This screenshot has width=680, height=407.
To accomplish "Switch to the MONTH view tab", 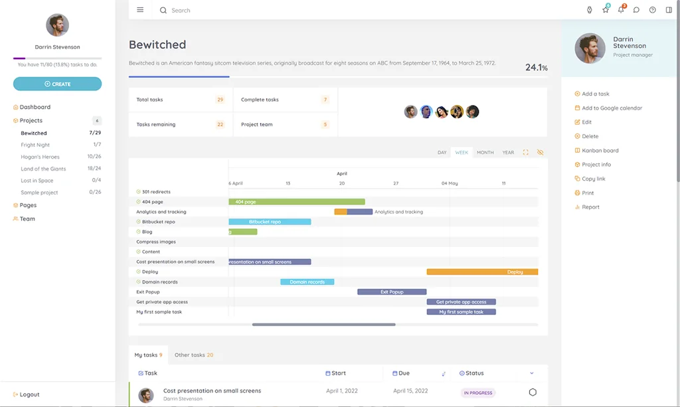I will pos(485,152).
